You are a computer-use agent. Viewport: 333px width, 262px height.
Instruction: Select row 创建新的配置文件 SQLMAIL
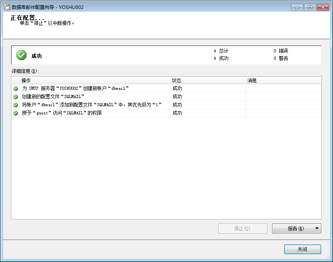pyautogui.click(x=166, y=97)
